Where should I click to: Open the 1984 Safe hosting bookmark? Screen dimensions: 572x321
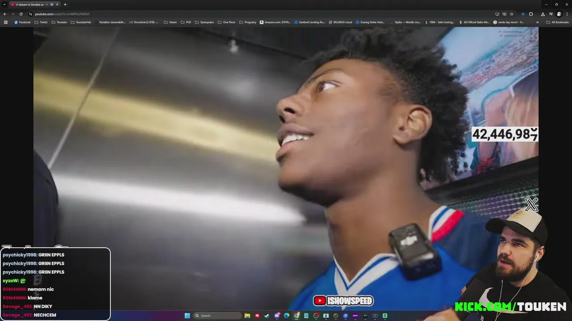coord(440,22)
